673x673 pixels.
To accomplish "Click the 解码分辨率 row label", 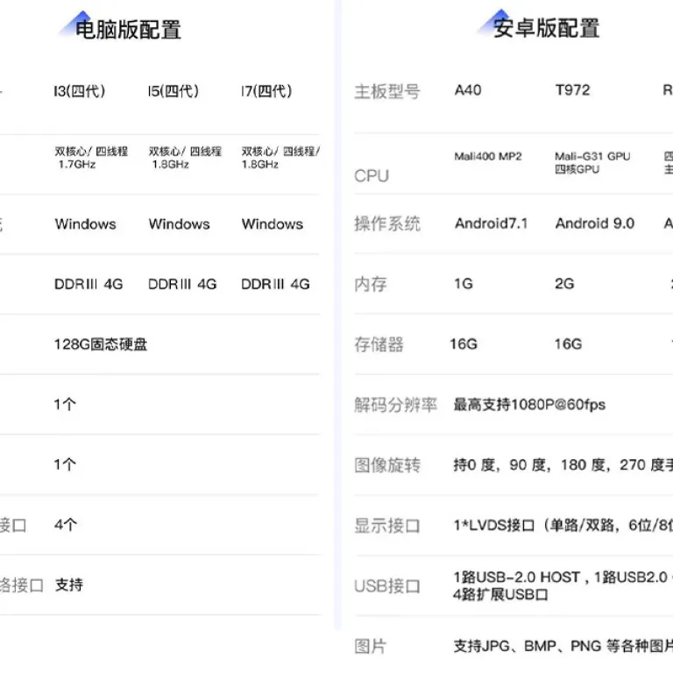I will [396, 405].
